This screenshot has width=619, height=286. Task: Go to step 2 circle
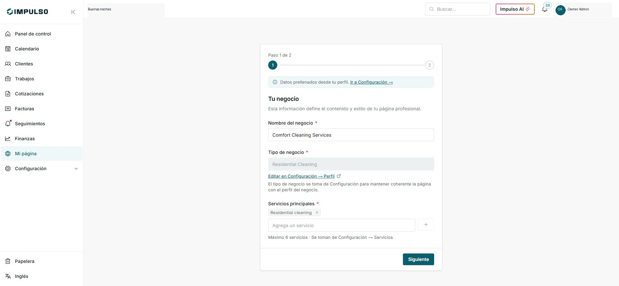[429, 65]
